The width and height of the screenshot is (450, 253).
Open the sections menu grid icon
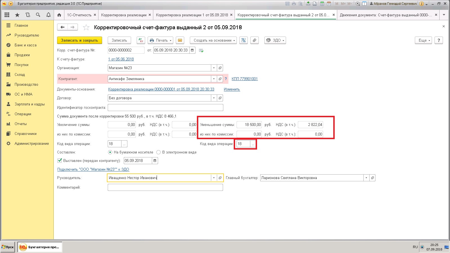(7, 15)
